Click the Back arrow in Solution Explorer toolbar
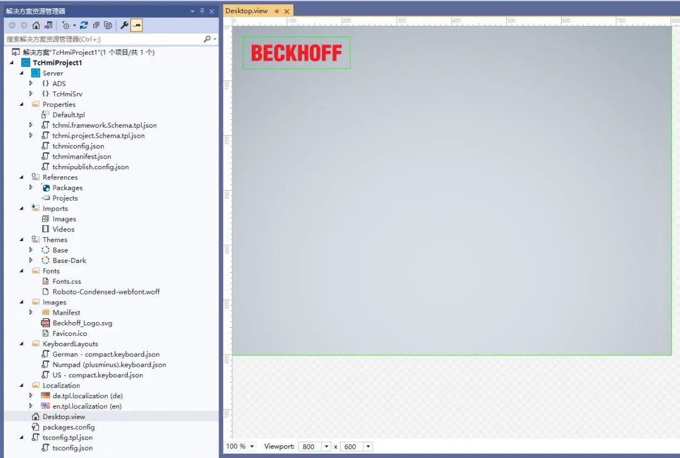Viewport: 680px width, 458px height. pyautogui.click(x=12, y=25)
